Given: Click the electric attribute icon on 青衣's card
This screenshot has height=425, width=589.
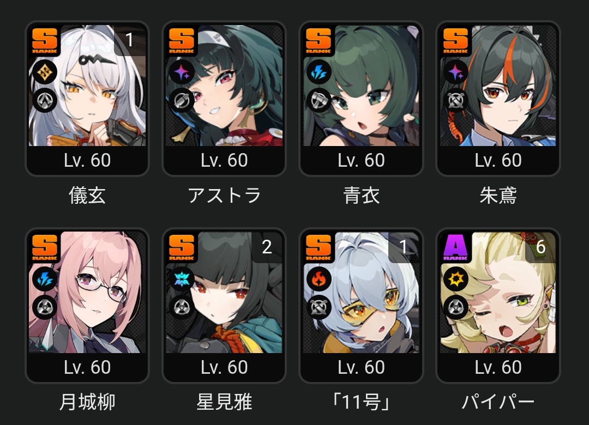Looking at the screenshot, I should pyautogui.click(x=319, y=72).
